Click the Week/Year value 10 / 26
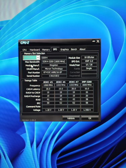 (89, 65)
